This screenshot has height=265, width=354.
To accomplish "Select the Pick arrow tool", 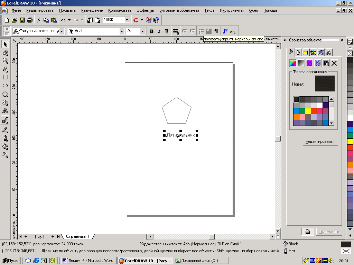I will [x=5, y=44].
